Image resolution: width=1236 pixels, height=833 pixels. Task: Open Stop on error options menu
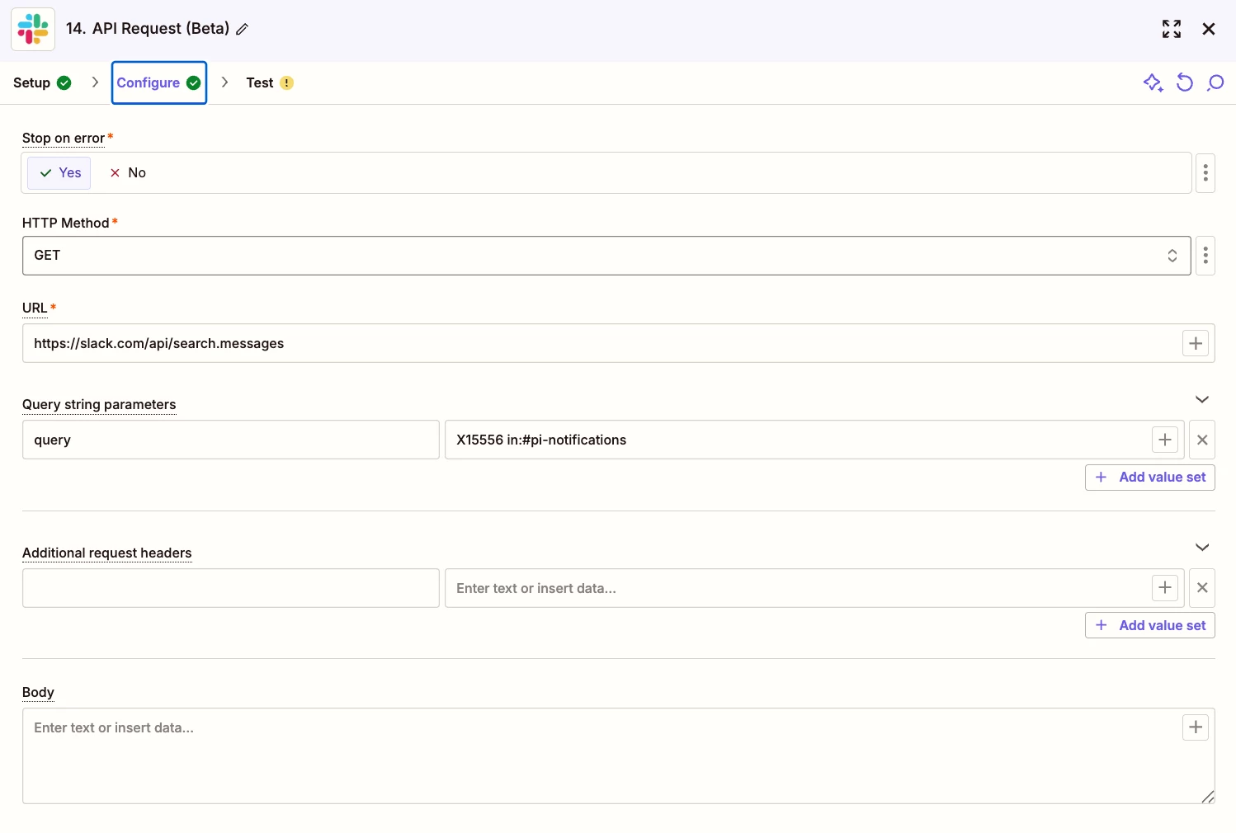click(x=1205, y=172)
